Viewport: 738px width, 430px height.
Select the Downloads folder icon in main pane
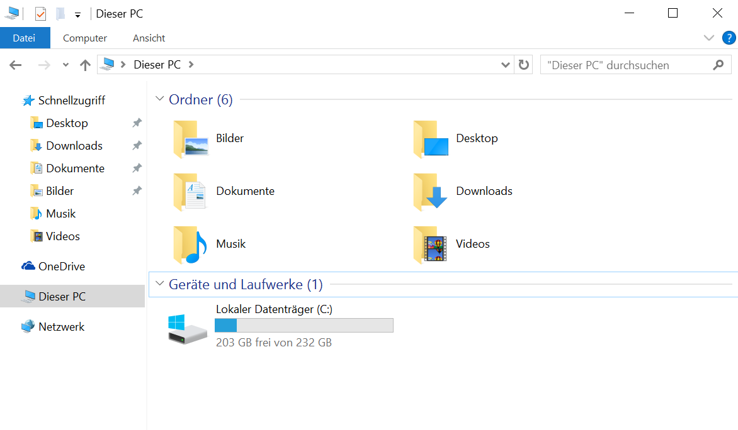430,192
